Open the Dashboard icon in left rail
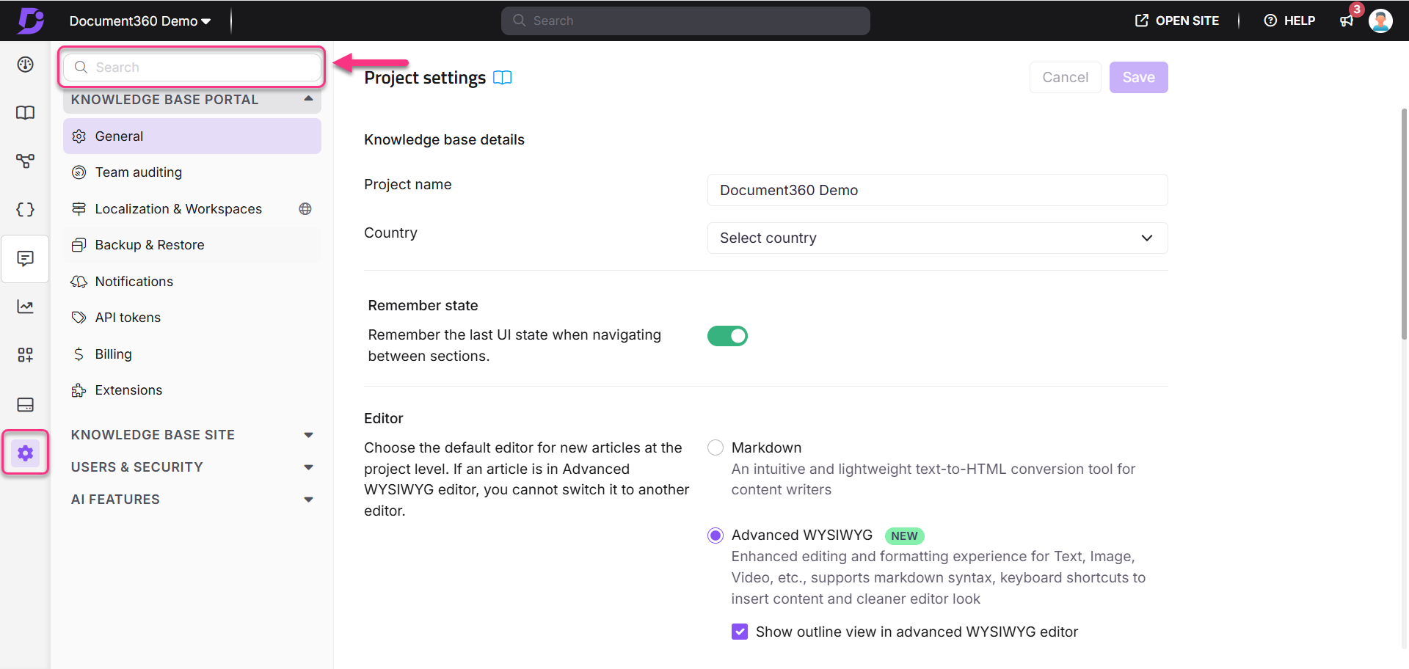 click(26, 65)
